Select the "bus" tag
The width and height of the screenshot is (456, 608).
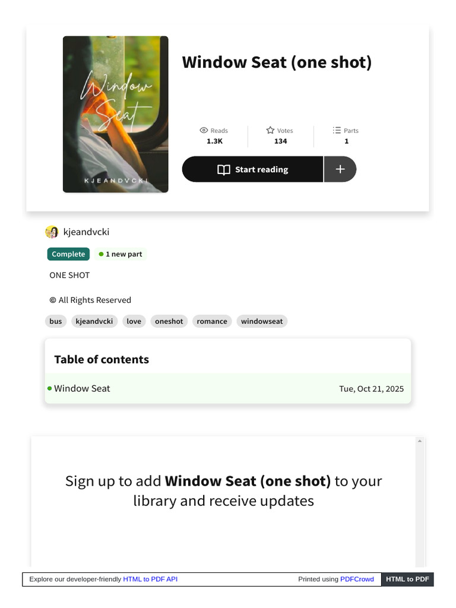[x=56, y=321]
